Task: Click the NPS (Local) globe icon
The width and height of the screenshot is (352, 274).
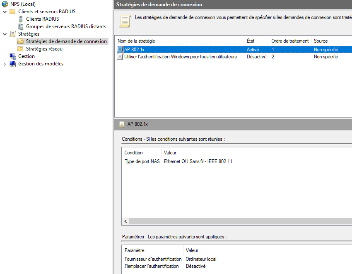Action: [x=5, y=4]
